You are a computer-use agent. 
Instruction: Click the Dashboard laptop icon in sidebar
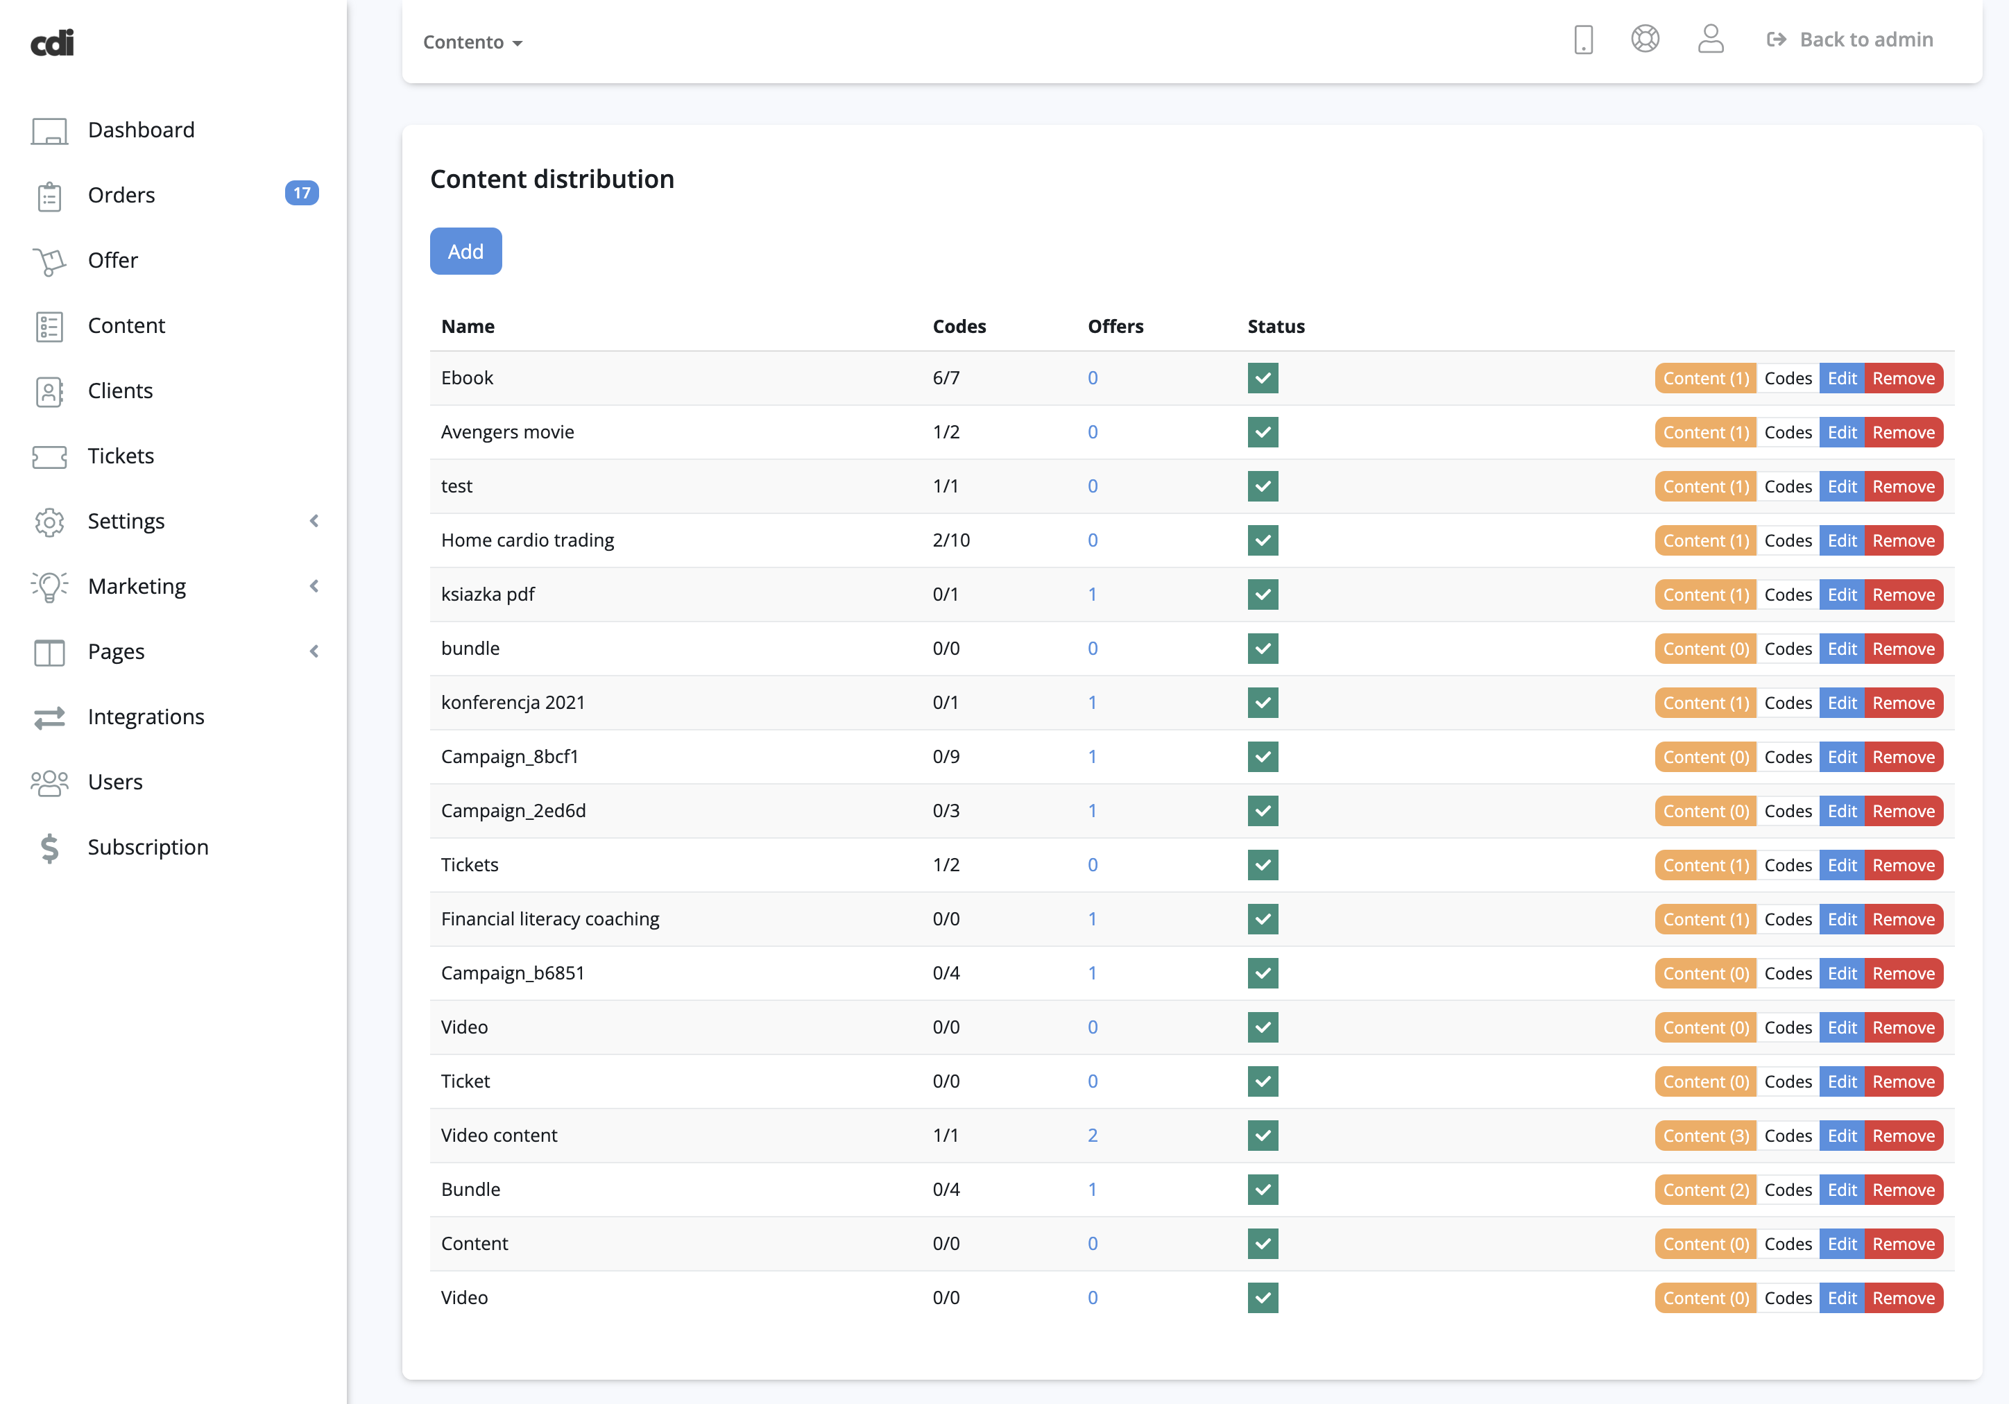[49, 130]
